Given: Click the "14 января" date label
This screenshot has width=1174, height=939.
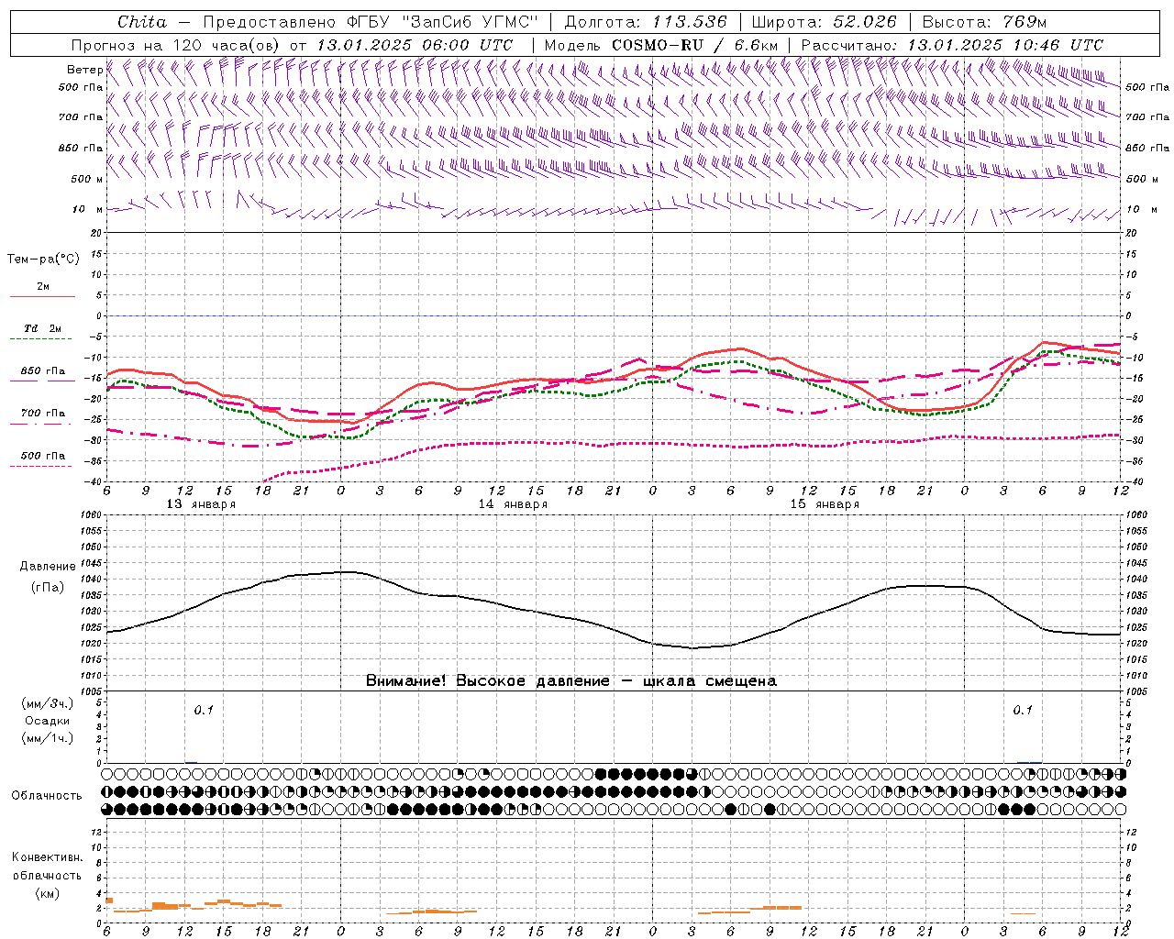Looking at the screenshot, I should click(x=513, y=504).
